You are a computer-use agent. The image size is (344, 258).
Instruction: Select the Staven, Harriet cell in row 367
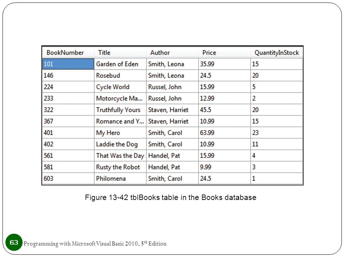pyautogui.click(x=172, y=121)
